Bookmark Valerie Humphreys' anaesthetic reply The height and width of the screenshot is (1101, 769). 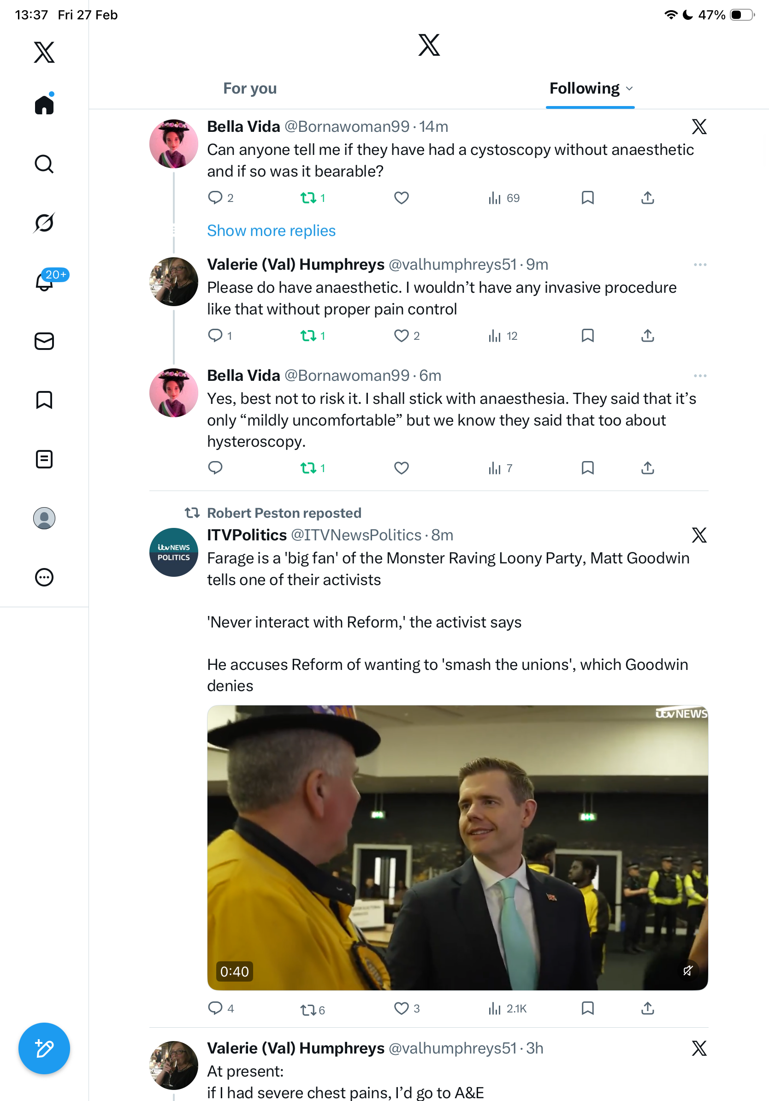587,336
